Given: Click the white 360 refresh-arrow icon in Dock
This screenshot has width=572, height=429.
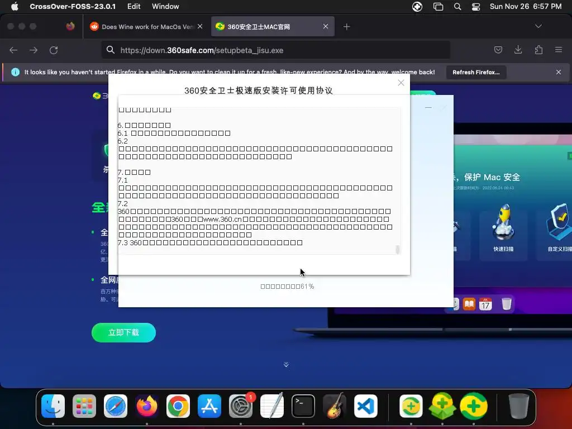Looking at the screenshot, I should coord(411,406).
